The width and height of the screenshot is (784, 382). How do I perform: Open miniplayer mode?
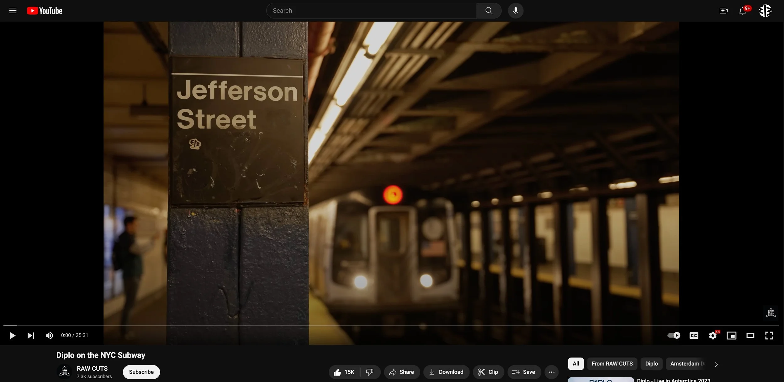coord(731,336)
